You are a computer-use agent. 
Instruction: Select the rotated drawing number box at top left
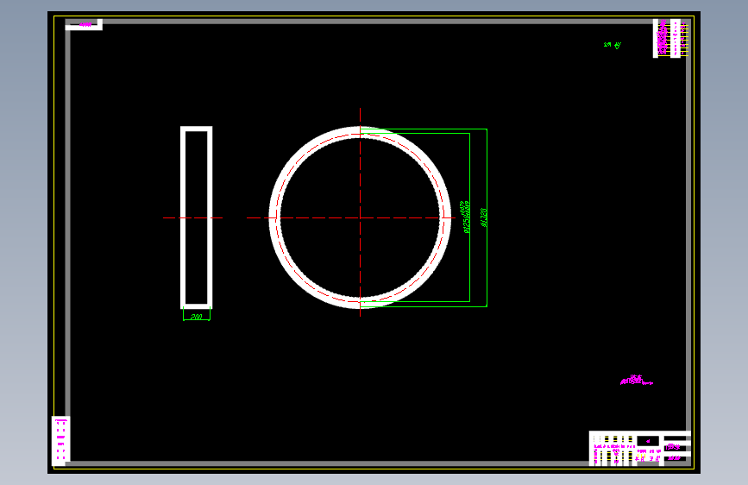[84, 25]
